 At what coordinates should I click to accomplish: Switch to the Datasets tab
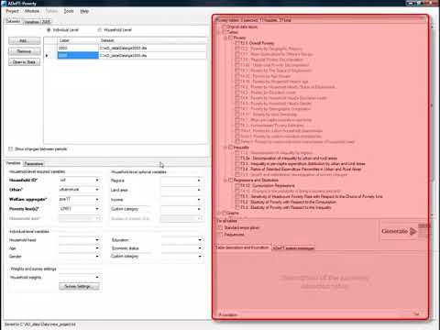[13, 21]
